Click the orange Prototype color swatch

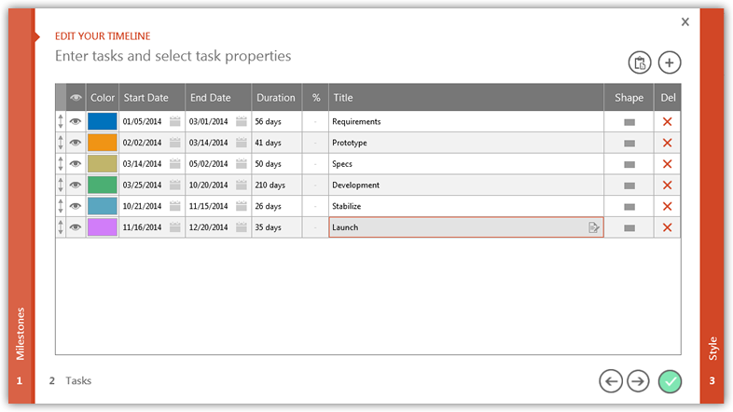[x=102, y=143]
